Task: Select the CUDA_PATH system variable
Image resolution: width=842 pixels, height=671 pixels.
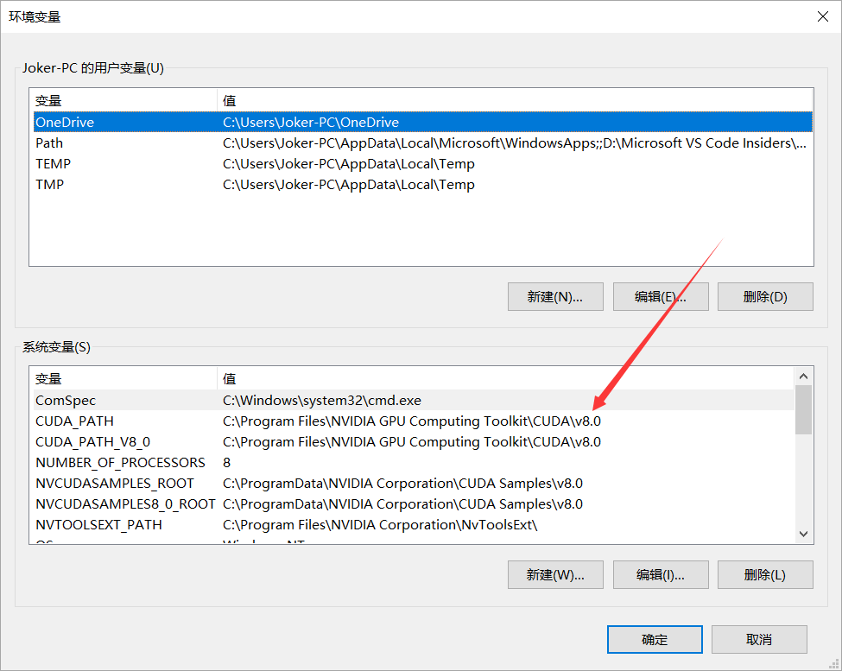Action: [x=414, y=421]
